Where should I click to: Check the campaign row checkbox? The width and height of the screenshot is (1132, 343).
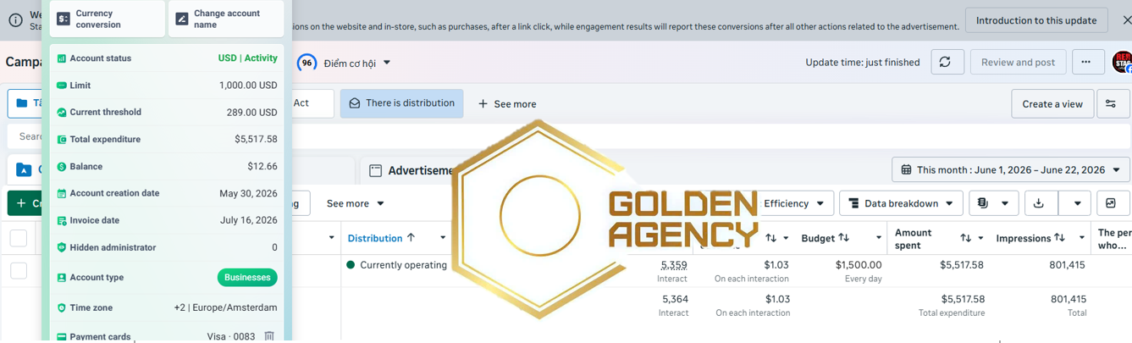[19, 271]
